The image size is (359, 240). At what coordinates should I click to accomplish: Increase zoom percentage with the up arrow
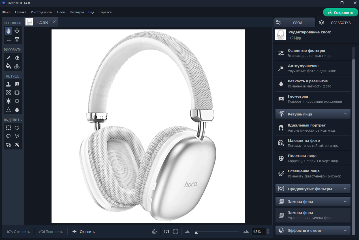click(x=268, y=230)
